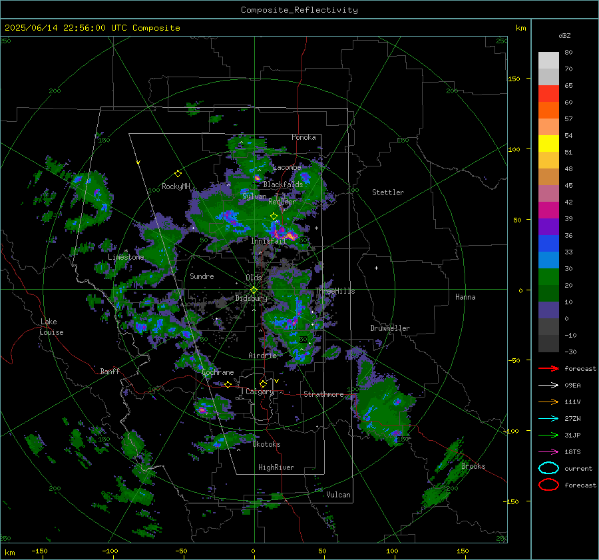
Task: Click the HighRiver city label
Action: (x=276, y=467)
